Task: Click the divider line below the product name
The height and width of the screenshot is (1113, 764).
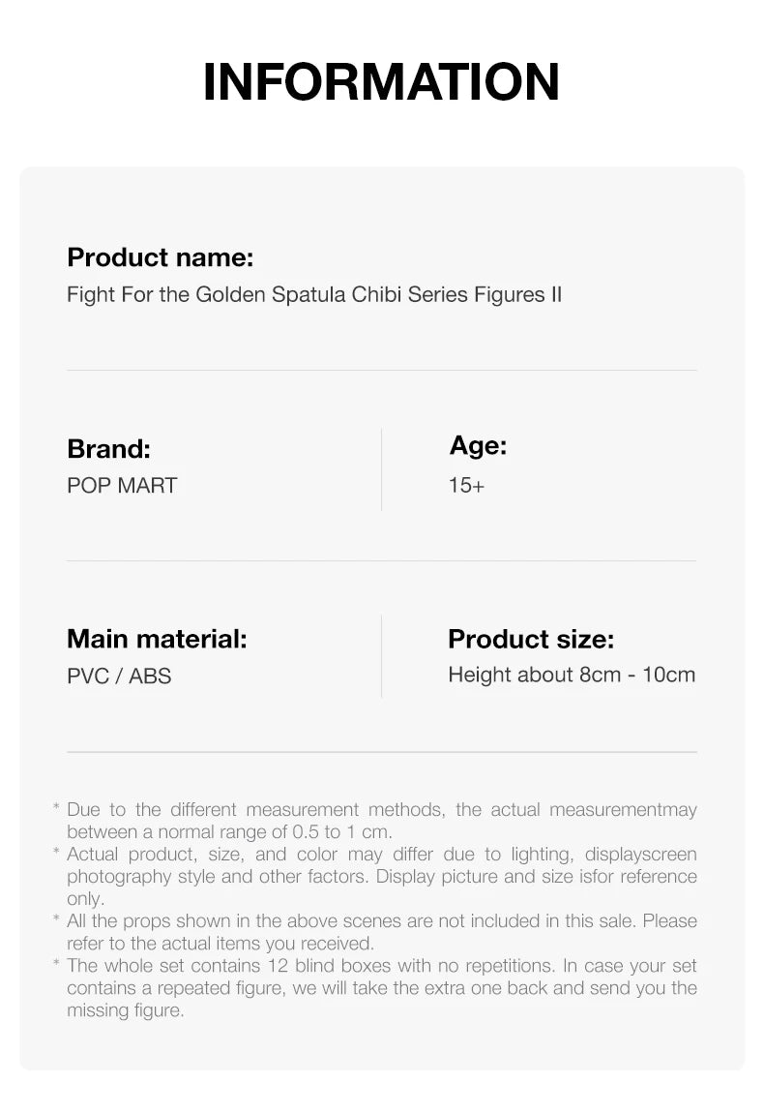Action: point(381,370)
